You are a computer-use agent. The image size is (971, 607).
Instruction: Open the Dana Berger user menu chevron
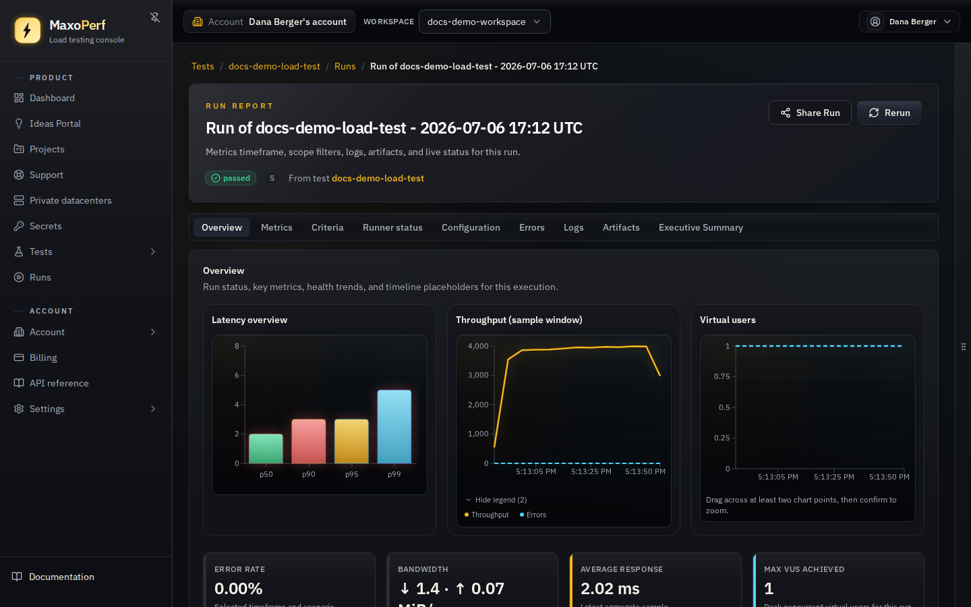(947, 22)
